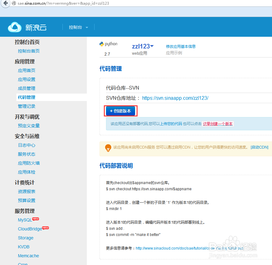
Task: Click the browser back arrow button
Action: point(6,3)
